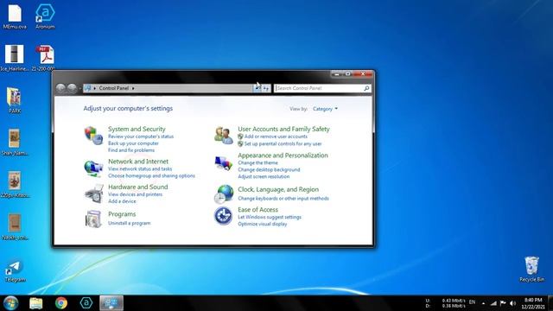The height and width of the screenshot is (311, 553).
Task: Click Find and fix problems link
Action: (131, 150)
